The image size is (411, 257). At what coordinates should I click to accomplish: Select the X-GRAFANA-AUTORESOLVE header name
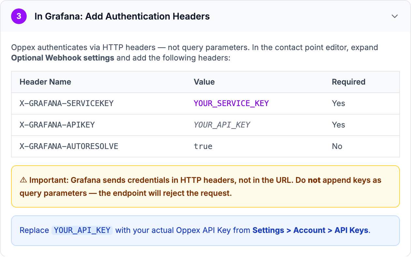click(69, 146)
